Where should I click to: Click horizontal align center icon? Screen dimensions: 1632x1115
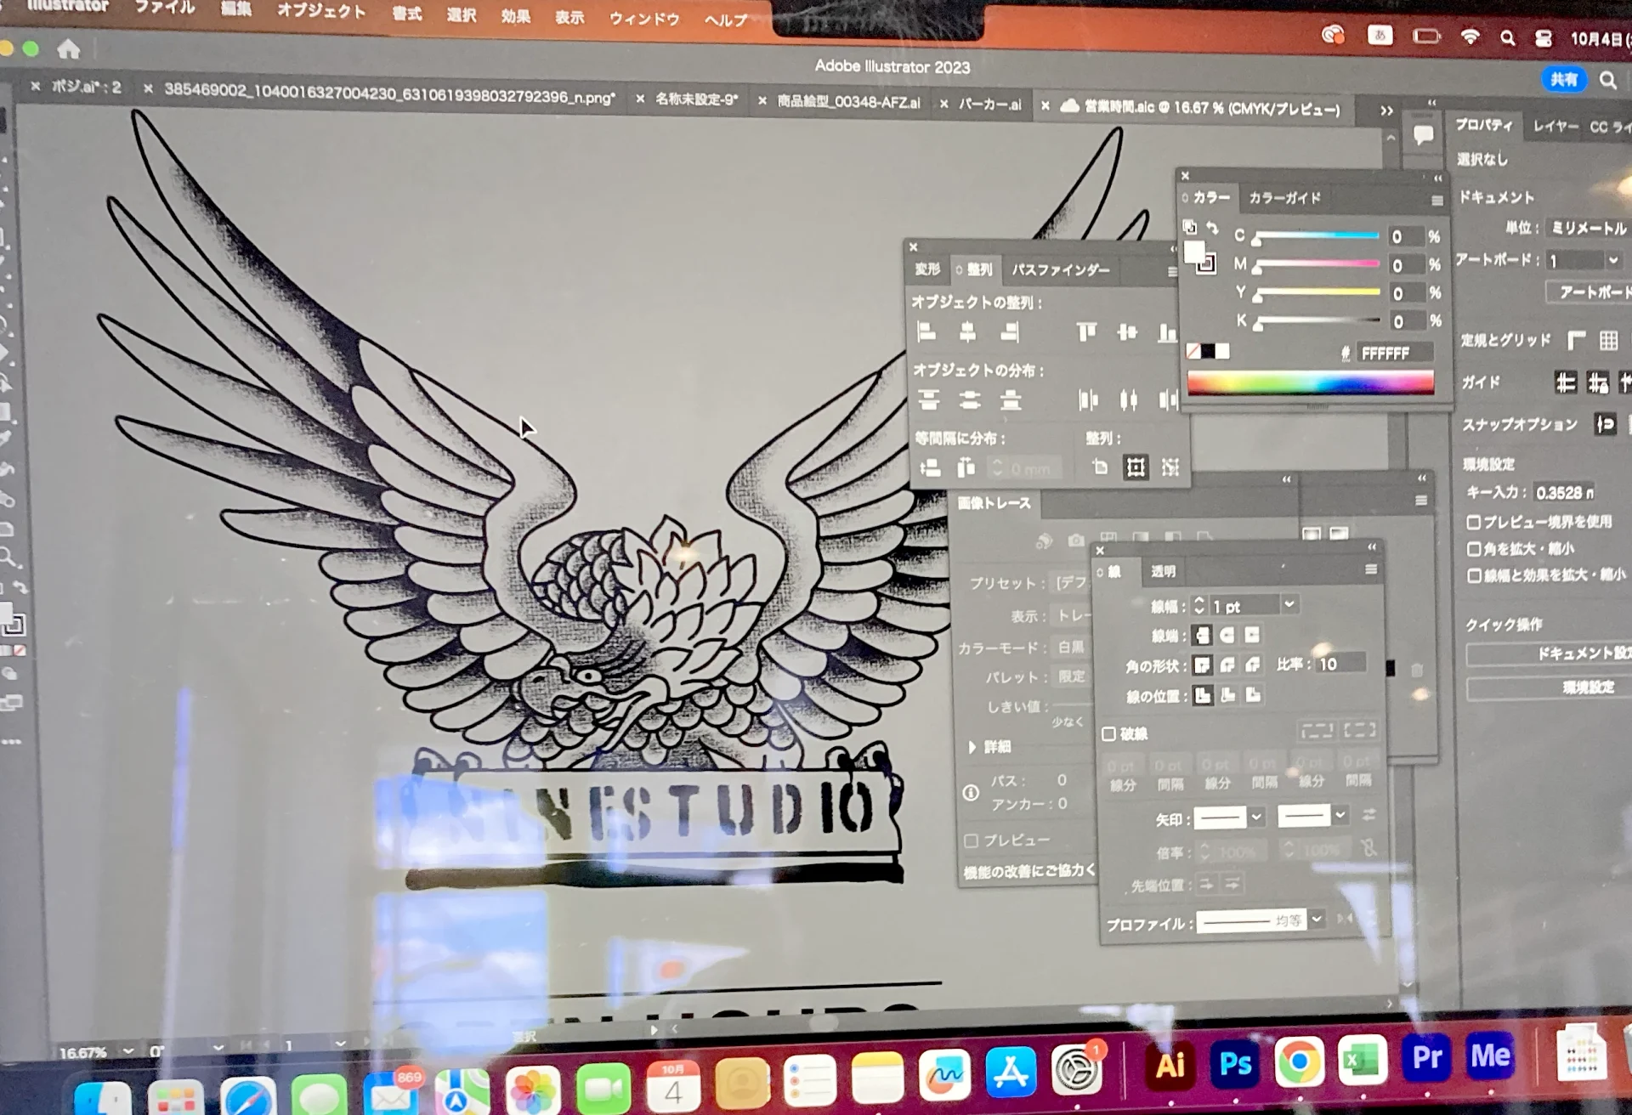(967, 331)
